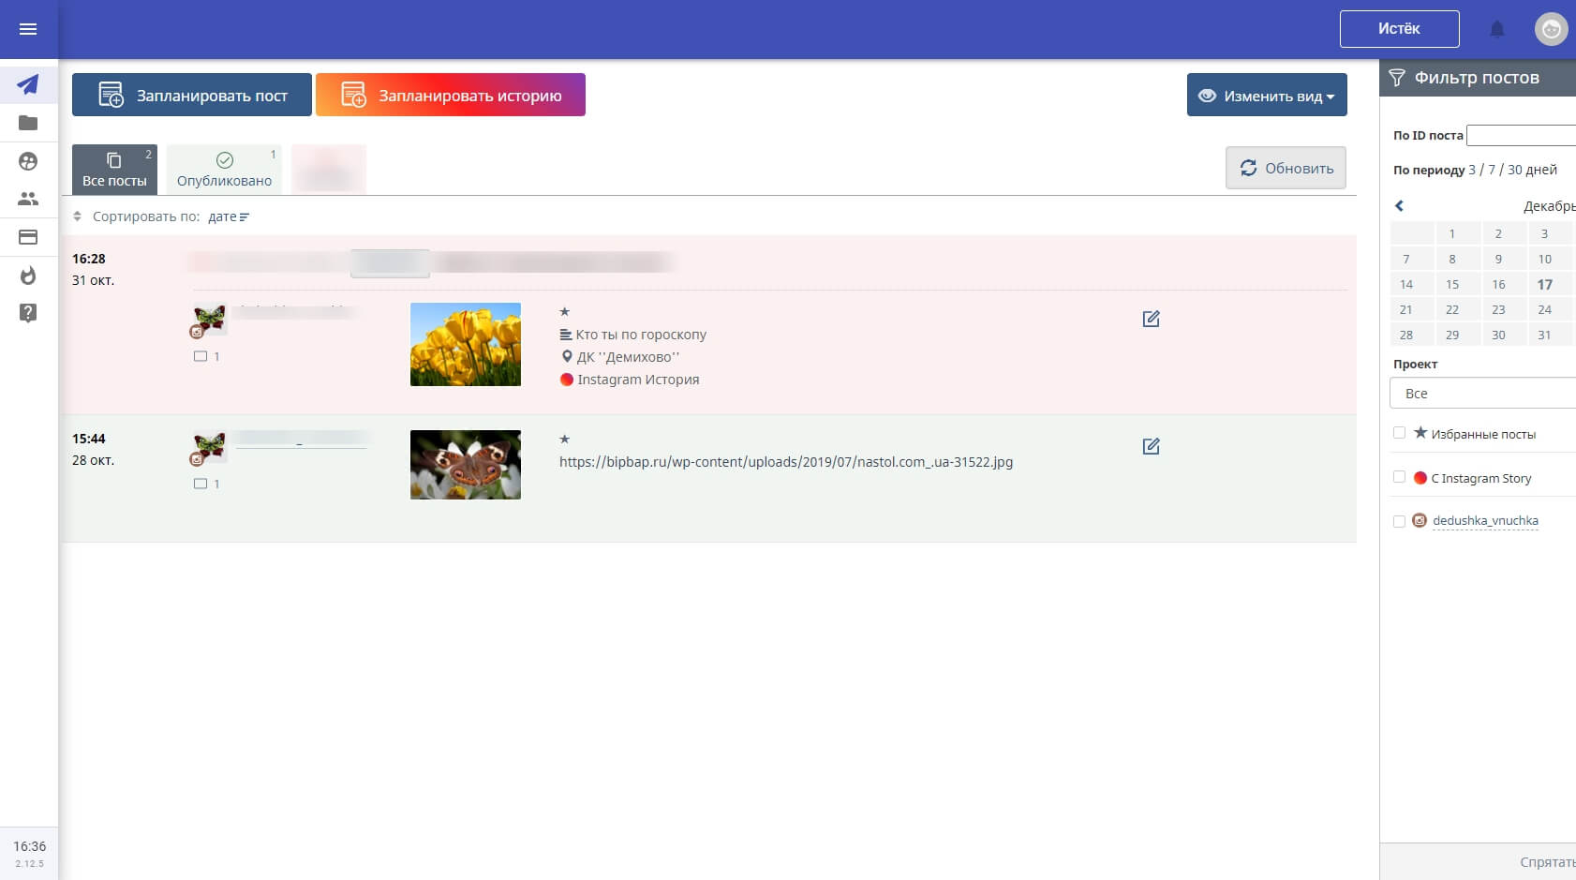The height and width of the screenshot is (880, 1576).
Task: Open the people accounts icon in sidebar
Action: [x=28, y=199]
